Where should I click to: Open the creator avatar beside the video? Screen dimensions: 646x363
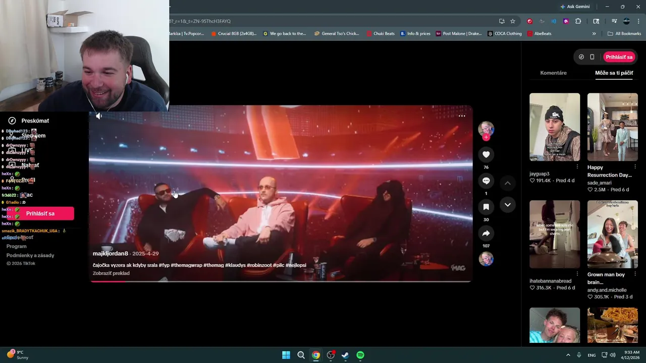486,129
